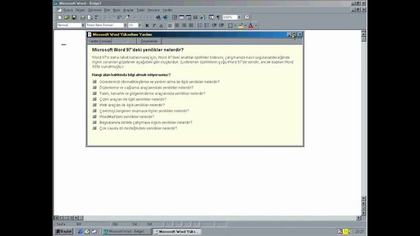
Task: Open the Pencere menu
Action: [x=154, y=10]
